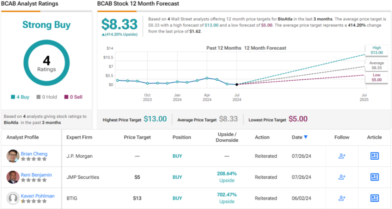Click the 4 Ratings donut chart

coord(47,63)
